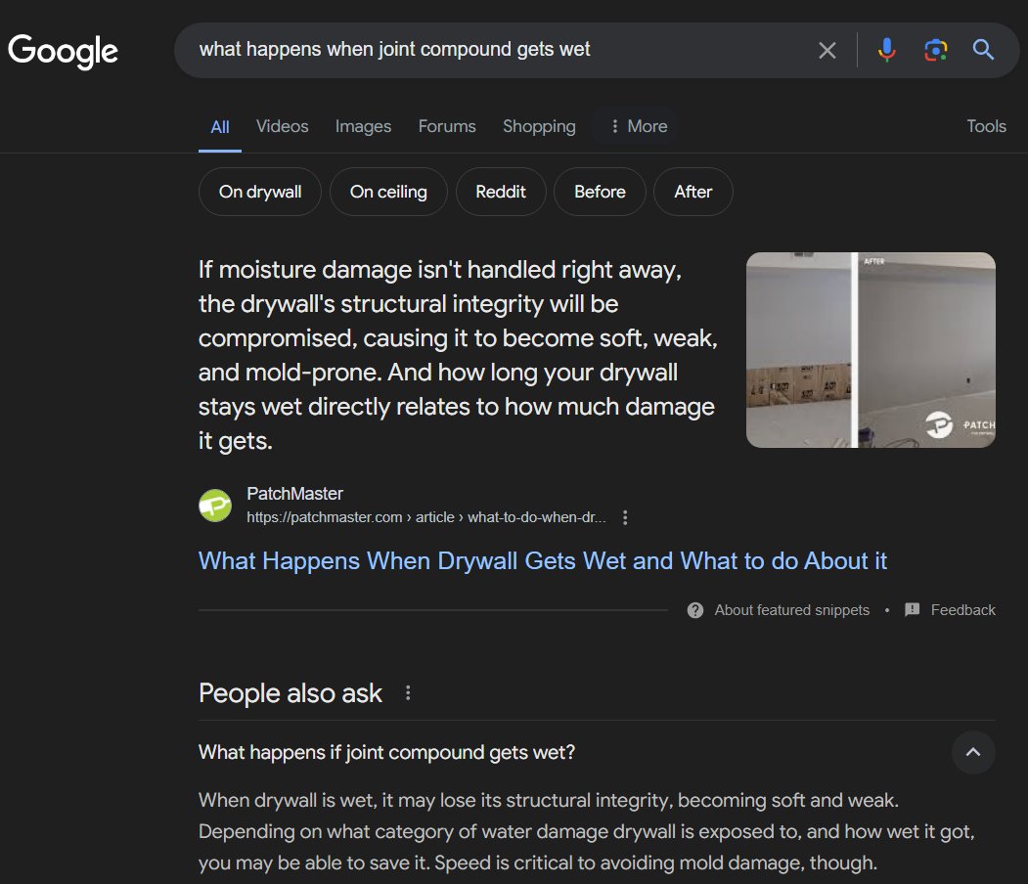Open What Happens When Drywall Gets Wet link
Screen dimensions: 1028x884
click(x=542, y=561)
